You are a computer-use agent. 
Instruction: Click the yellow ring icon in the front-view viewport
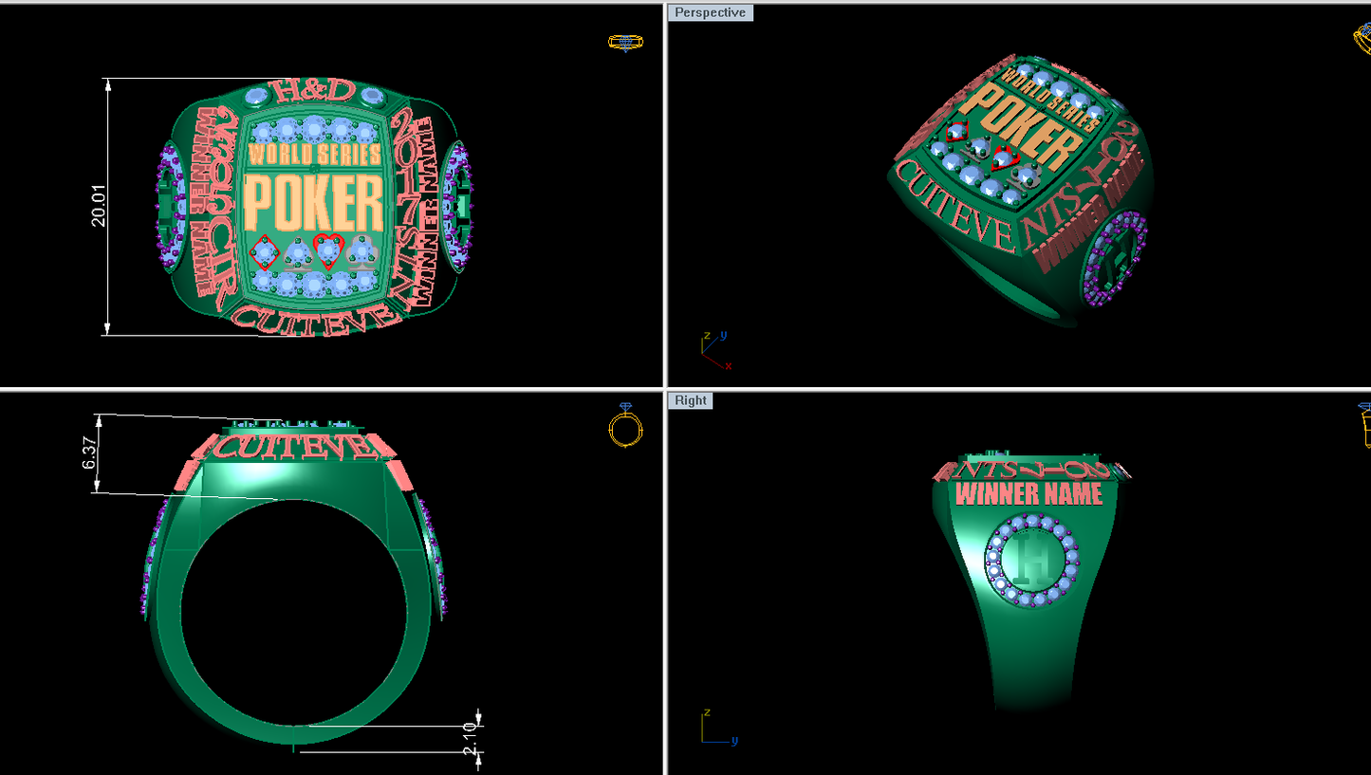(x=625, y=425)
